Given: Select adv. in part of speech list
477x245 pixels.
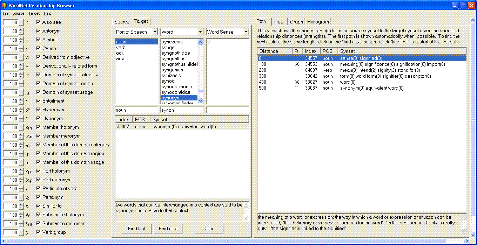Looking at the screenshot, I should click(136, 58).
